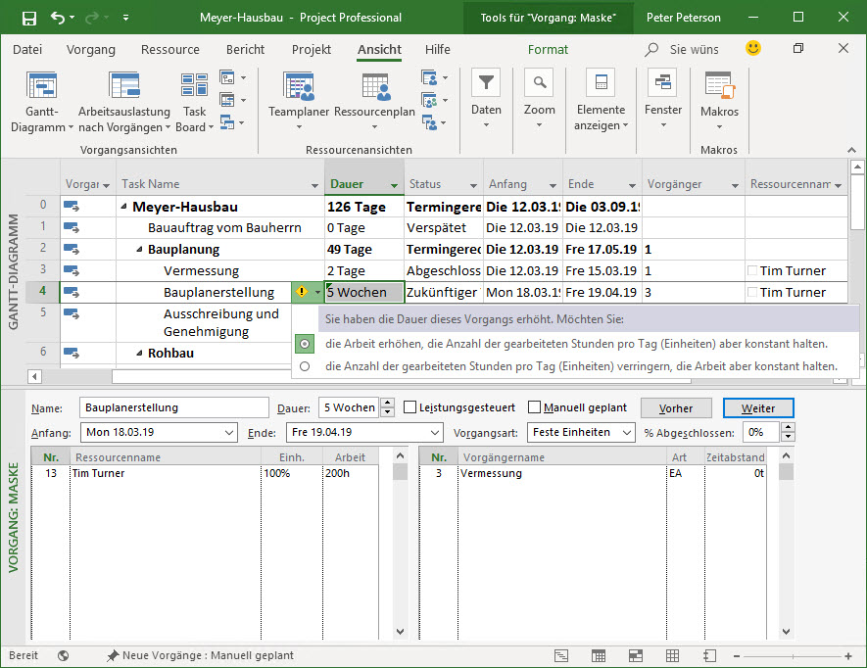
Task: Open the Anfang date dropdown in the form
Action: click(229, 432)
